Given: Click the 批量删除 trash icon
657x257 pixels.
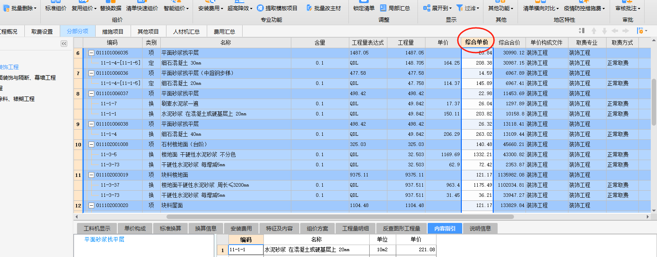Looking at the screenshot, I should [6, 8].
